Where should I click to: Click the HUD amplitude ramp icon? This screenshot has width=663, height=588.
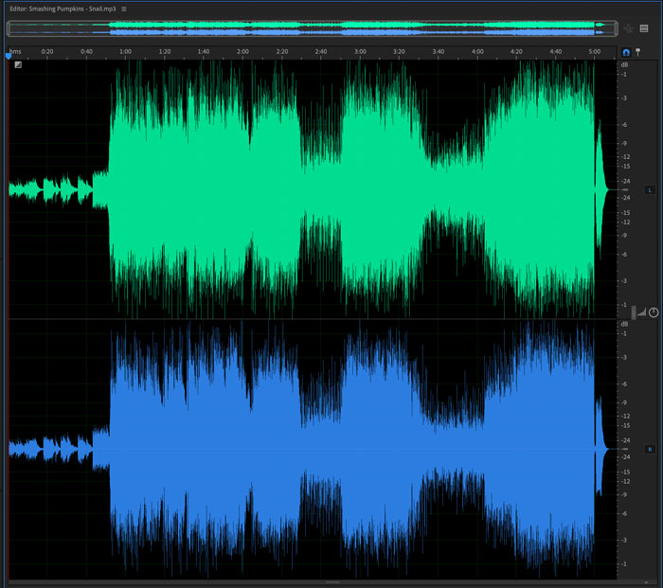coord(642,312)
